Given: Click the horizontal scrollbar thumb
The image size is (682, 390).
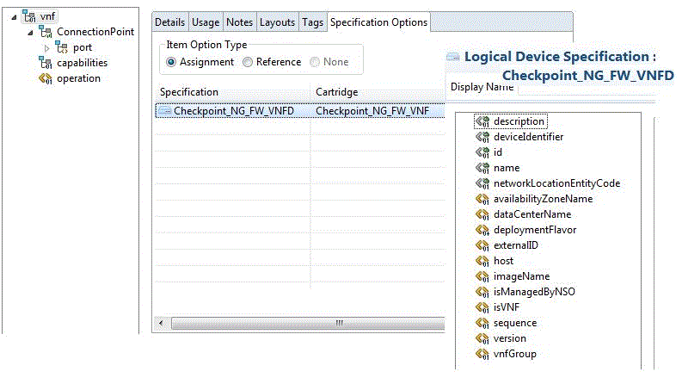Looking at the screenshot, I should pyautogui.click(x=308, y=323).
